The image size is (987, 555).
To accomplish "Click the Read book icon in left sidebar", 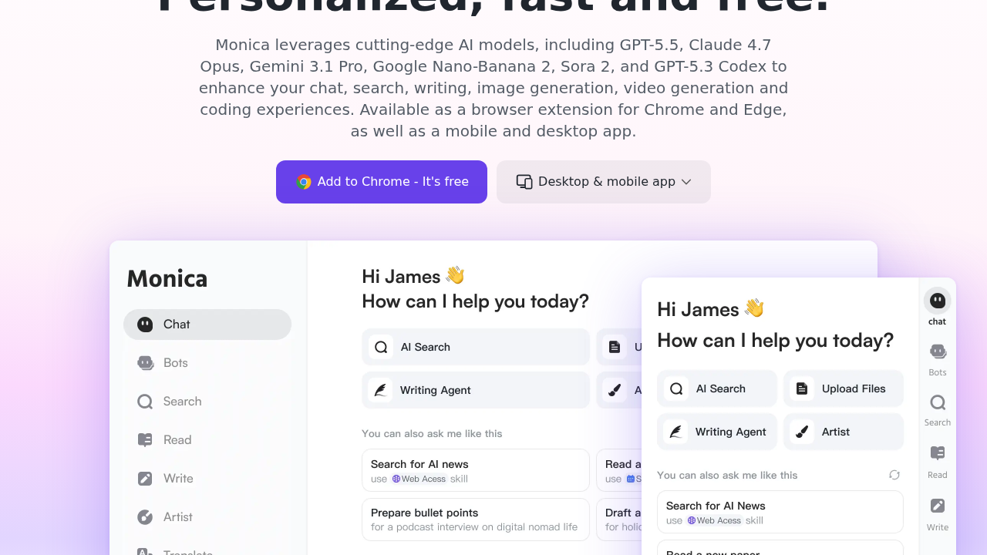I will [145, 440].
